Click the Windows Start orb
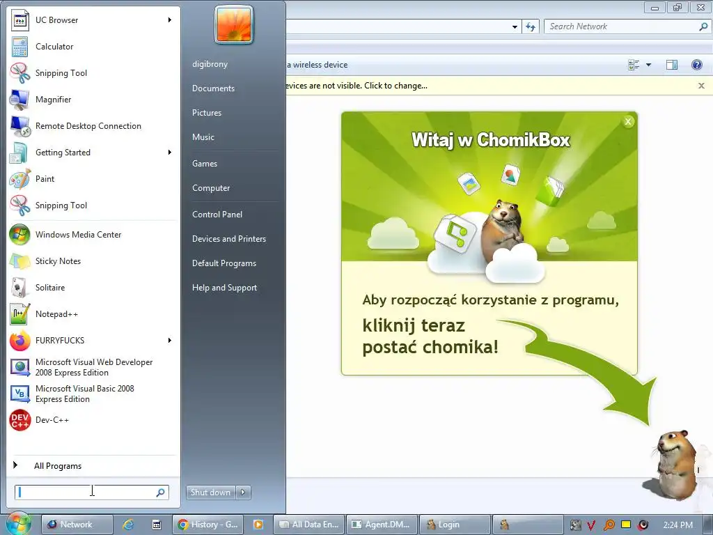This screenshot has height=535, width=713. pyautogui.click(x=18, y=523)
